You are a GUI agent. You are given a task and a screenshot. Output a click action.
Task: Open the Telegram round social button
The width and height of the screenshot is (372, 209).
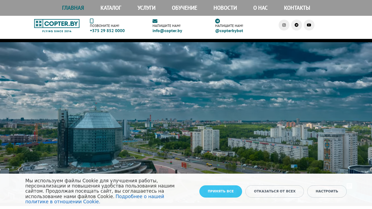(297, 25)
